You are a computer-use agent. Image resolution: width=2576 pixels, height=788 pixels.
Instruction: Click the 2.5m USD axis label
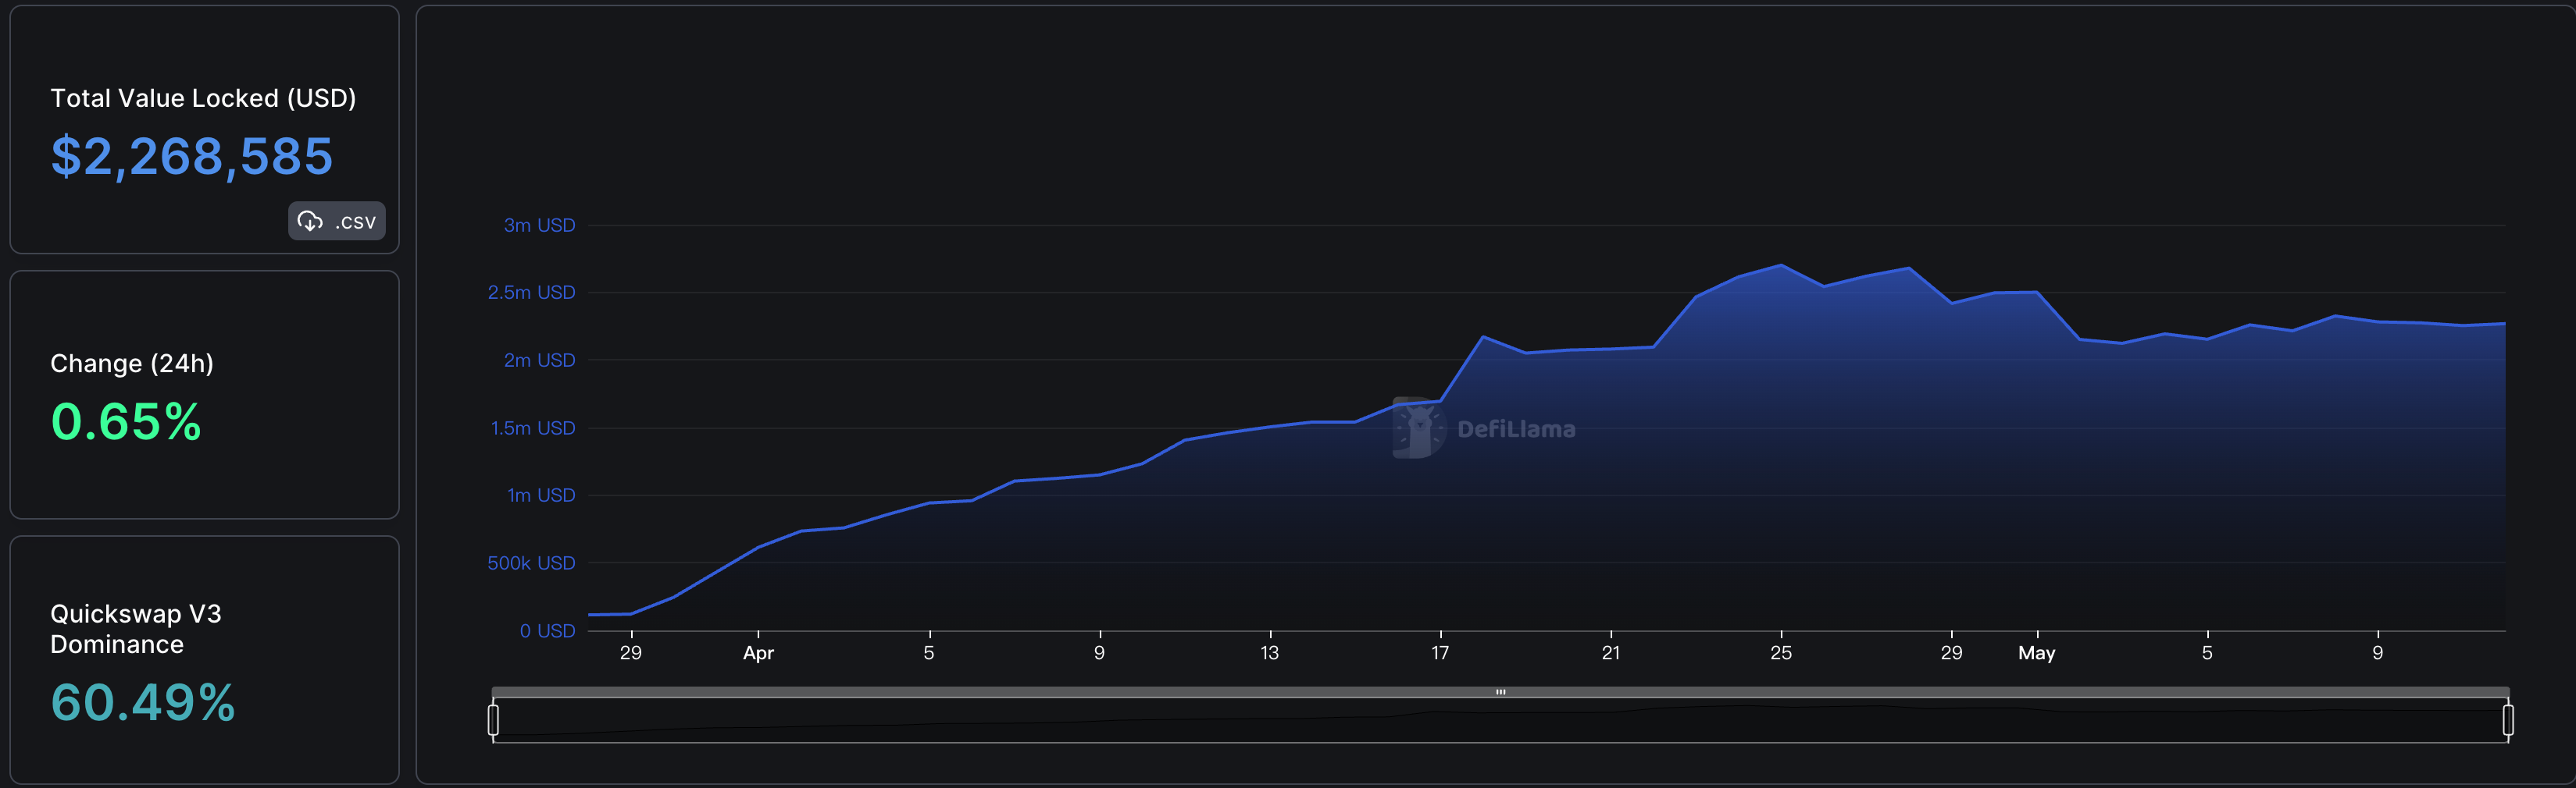[531, 292]
